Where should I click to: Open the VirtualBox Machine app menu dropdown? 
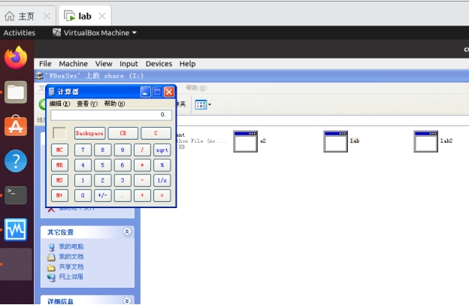tap(95, 32)
